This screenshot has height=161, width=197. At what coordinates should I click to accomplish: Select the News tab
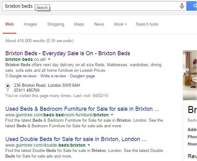point(99,24)
